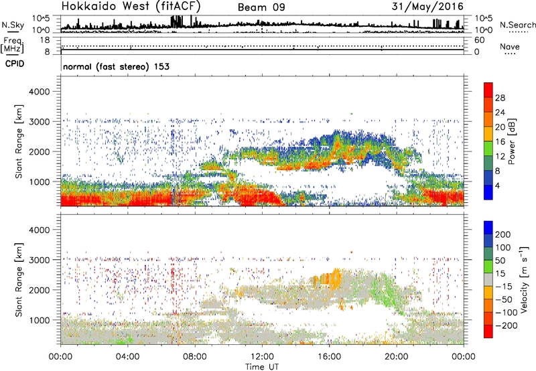Click the "-100" label on velocity color bar
536x371 pixels.
coord(507,313)
